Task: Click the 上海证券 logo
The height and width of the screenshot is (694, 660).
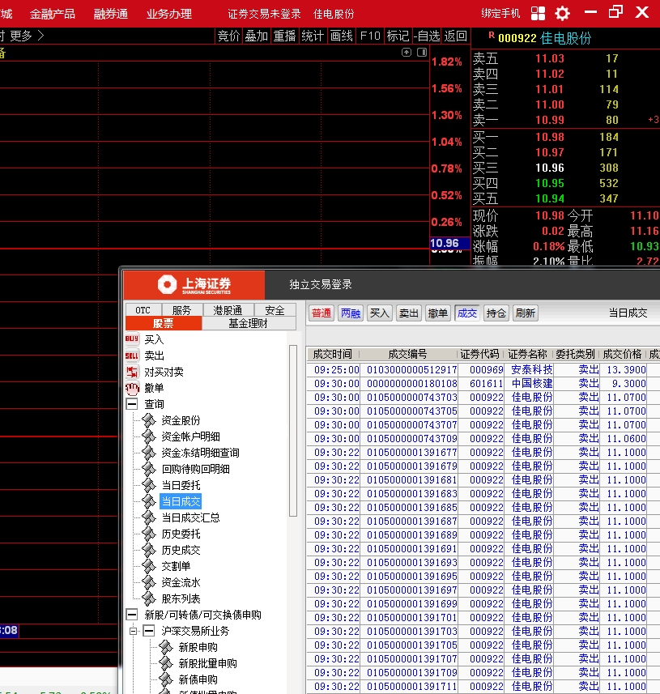Action: [x=194, y=284]
